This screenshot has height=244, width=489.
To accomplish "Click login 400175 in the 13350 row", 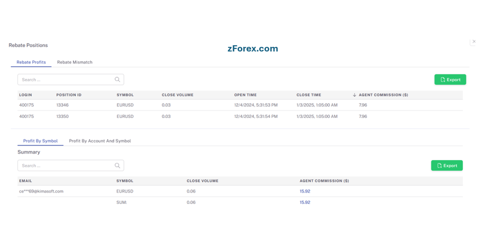I will [26, 116].
